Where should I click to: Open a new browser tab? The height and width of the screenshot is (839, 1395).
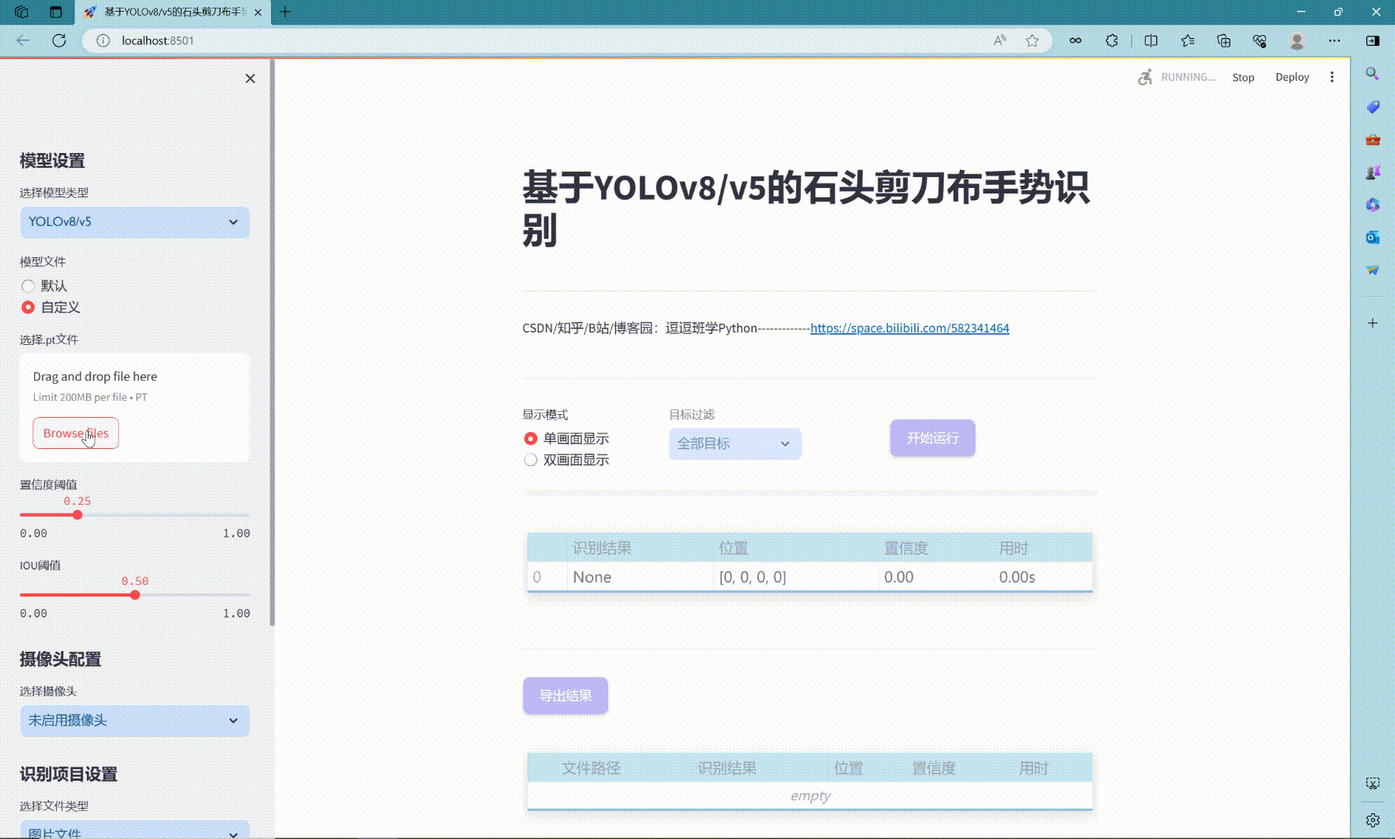(285, 12)
